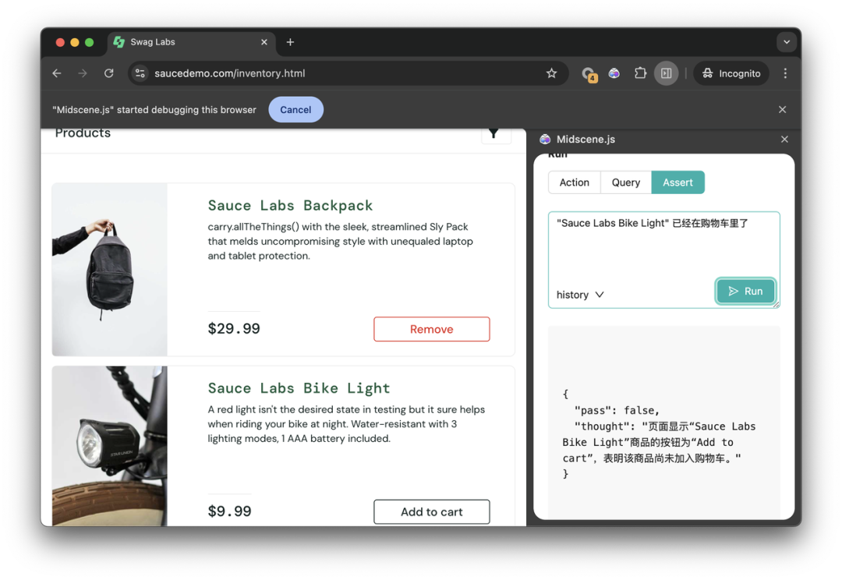Image resolution: width=842 pixels, height=580 pixels.
Task: Select the Swag Labs tab
Action: point(191,42)
